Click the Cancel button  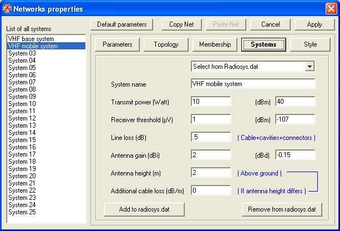pos(270,24)
